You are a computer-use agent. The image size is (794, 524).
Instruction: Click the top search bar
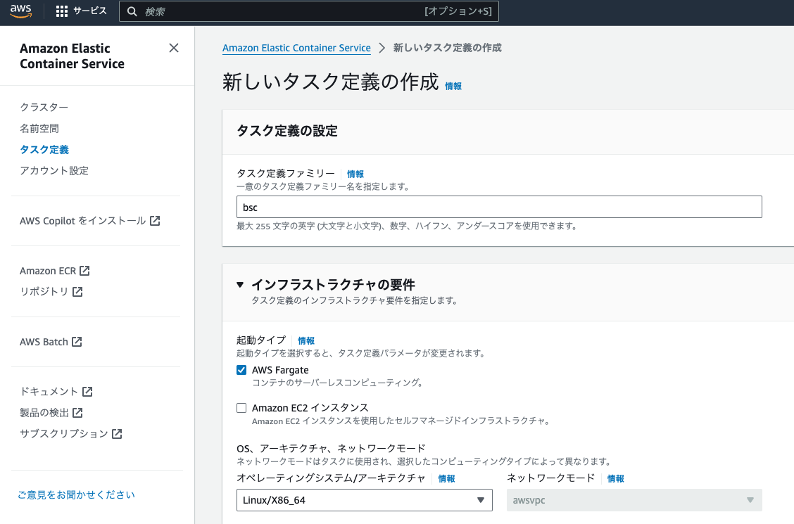(x=308, y=11)
